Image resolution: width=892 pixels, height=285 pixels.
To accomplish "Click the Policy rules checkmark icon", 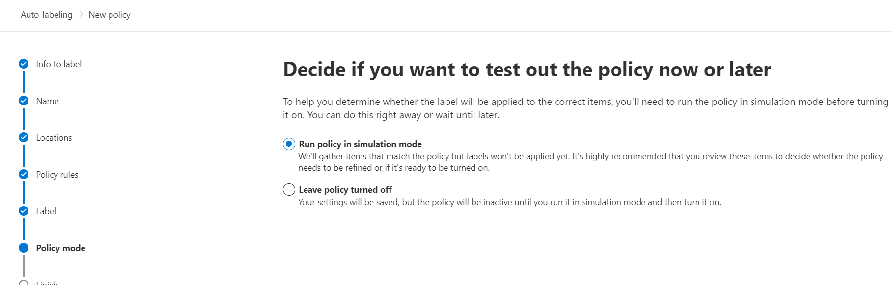I will [x=24, y=174].
